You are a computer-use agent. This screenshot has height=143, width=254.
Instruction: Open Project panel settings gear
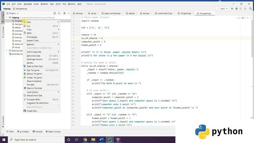pos(64,13)
